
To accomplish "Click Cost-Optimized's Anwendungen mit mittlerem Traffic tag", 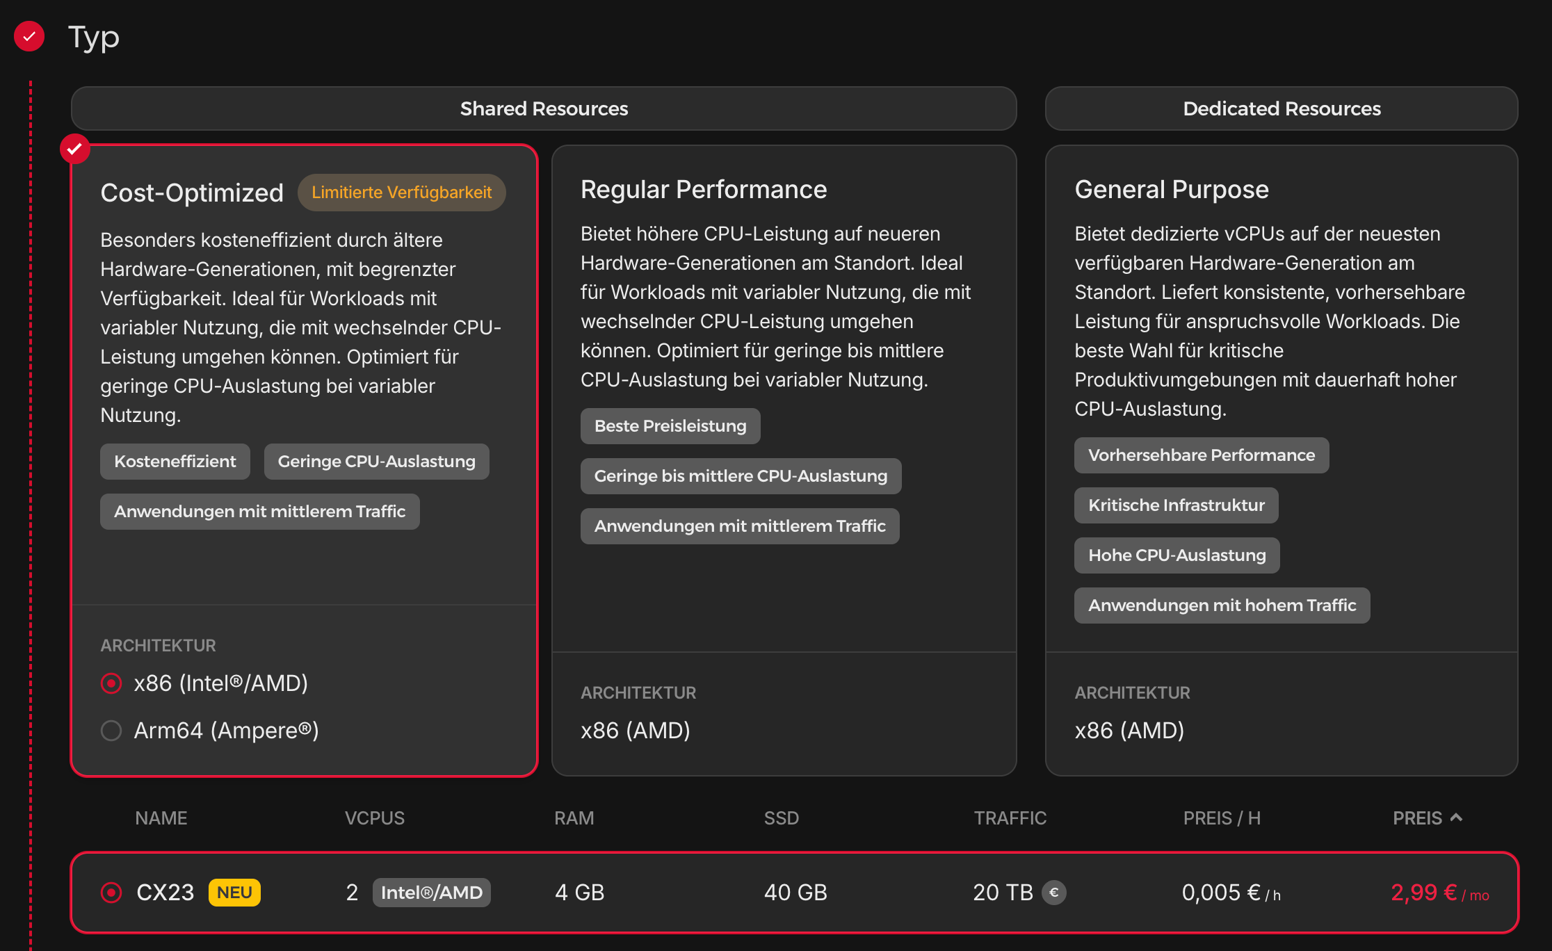I will pyautogui.click(x=259, y=512).
